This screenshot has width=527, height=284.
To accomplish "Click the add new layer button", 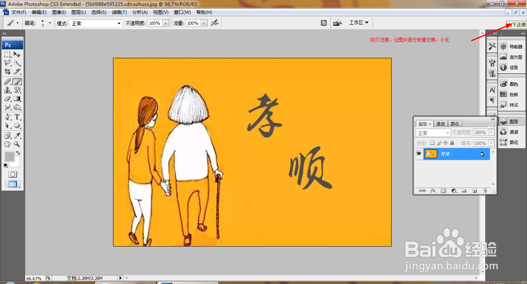I will tap(474, 191).
